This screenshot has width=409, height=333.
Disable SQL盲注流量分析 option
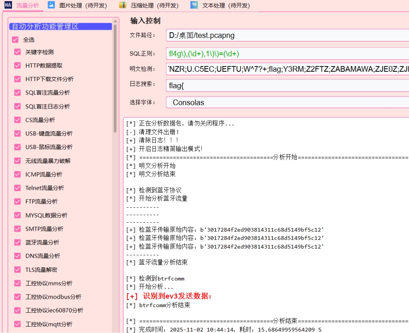(17, 93)
